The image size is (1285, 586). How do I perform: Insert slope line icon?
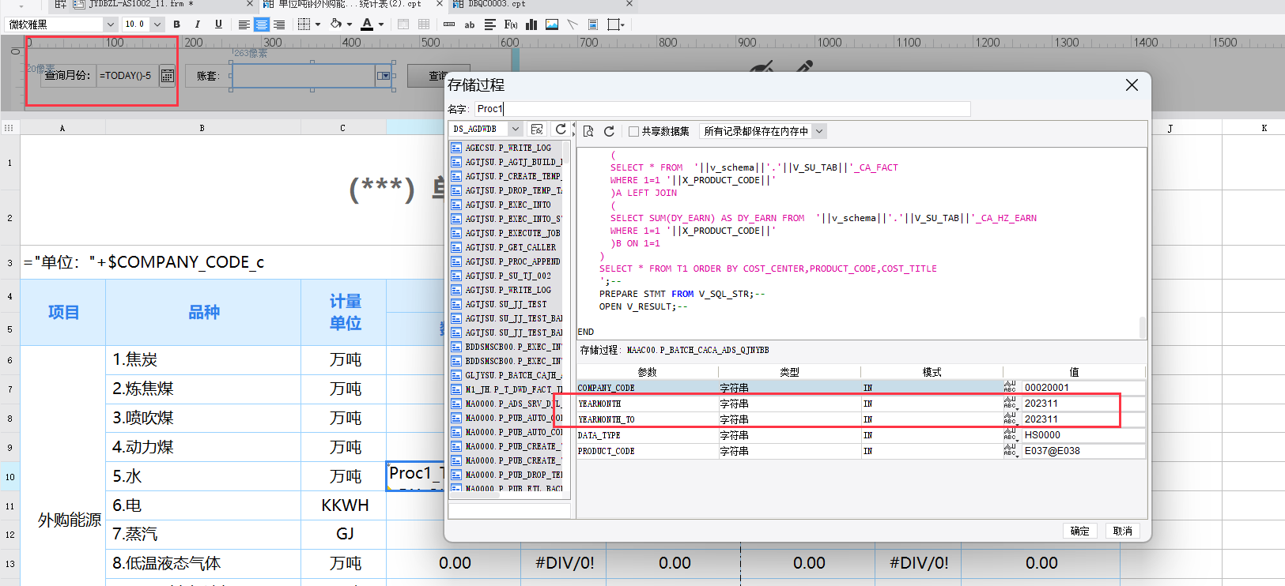[x=573, y=24]
